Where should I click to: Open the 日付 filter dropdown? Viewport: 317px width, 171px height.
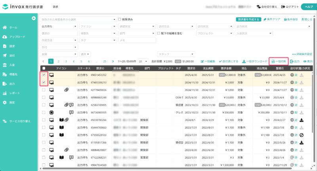pyautogui.click(x=59, y=47)
